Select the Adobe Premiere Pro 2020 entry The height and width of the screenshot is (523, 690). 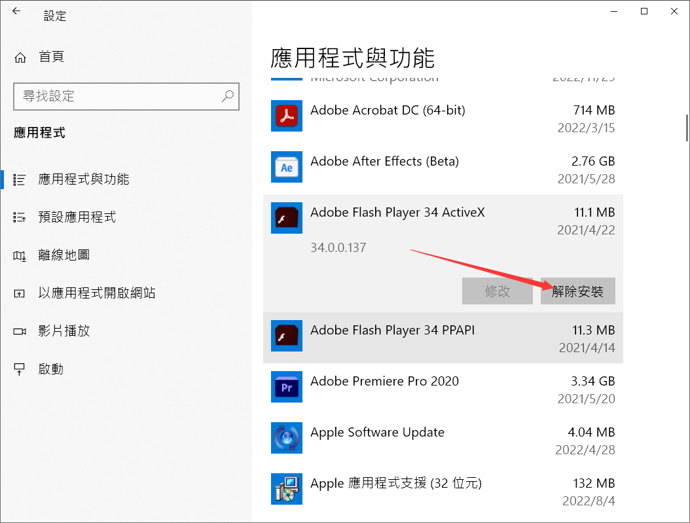click(443, 389)
